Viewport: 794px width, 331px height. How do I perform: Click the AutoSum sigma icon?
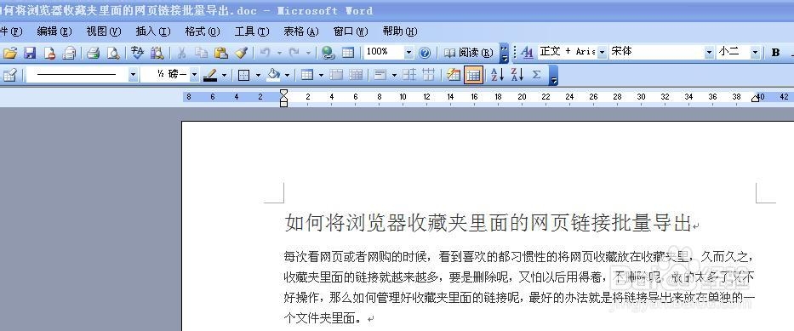536,76
